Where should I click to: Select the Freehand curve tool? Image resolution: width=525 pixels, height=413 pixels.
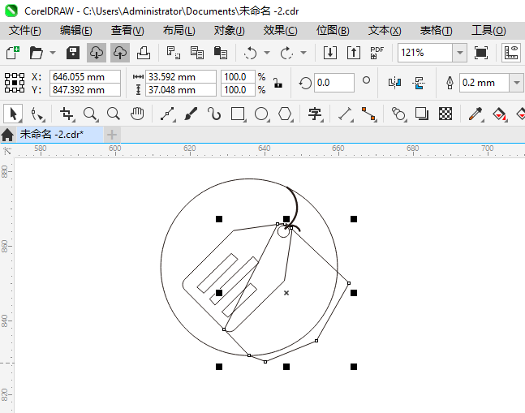[167, 114]
